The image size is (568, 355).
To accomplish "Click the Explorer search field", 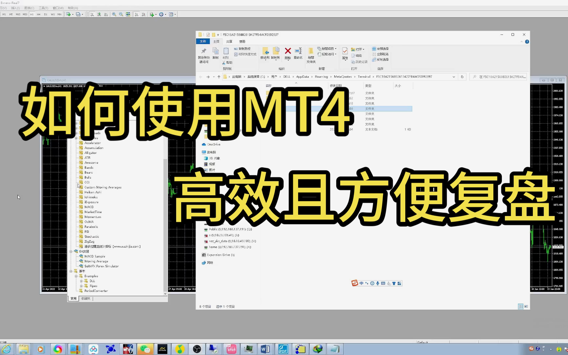I will [x=498, y=77].
